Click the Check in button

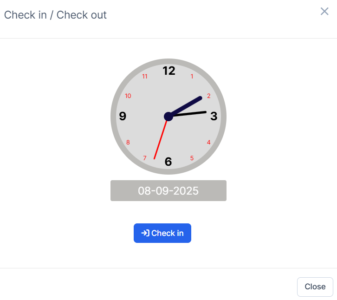162,233
